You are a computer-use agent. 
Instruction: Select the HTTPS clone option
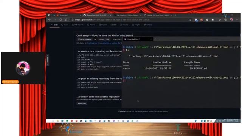point(101,39)
